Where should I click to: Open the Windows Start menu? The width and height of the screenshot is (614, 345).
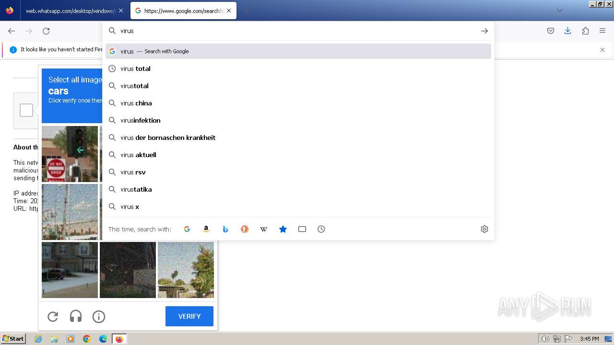coord(13,339)
